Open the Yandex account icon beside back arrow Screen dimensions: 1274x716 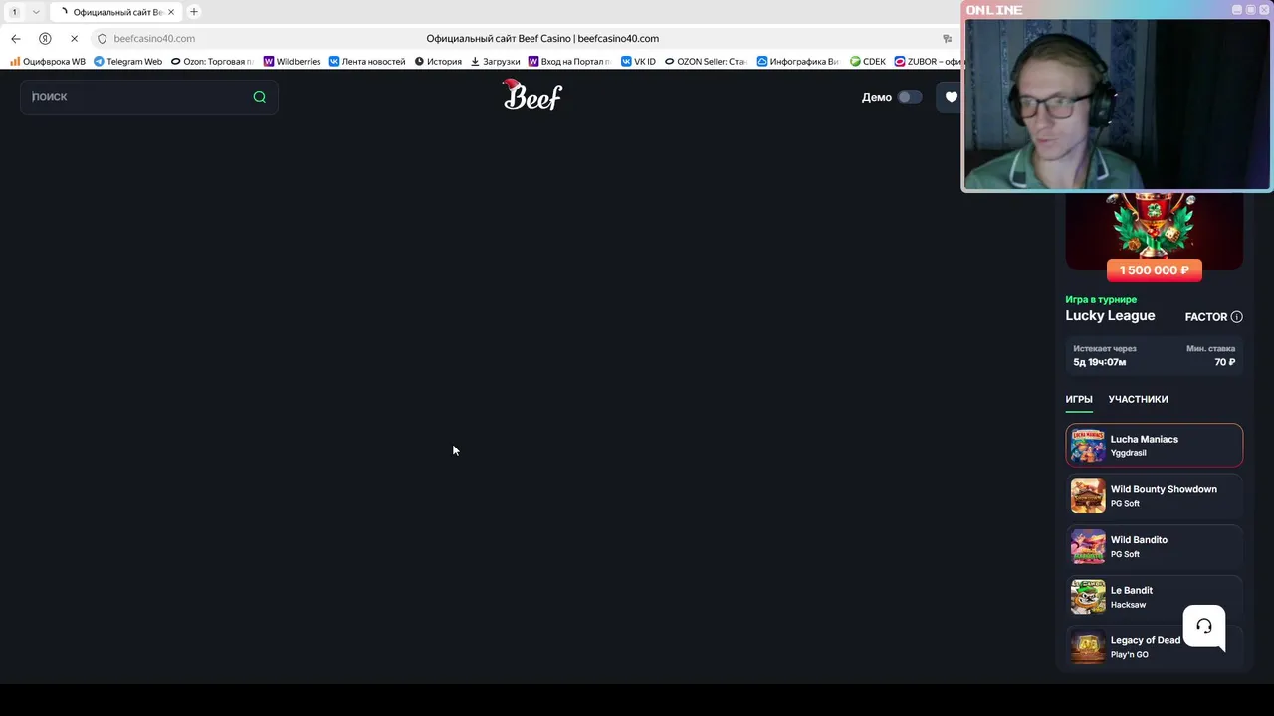pos(45,38)
